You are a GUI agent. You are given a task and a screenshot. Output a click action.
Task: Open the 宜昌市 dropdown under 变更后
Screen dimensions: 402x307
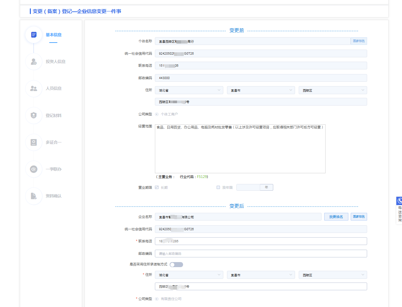[261, 275]
